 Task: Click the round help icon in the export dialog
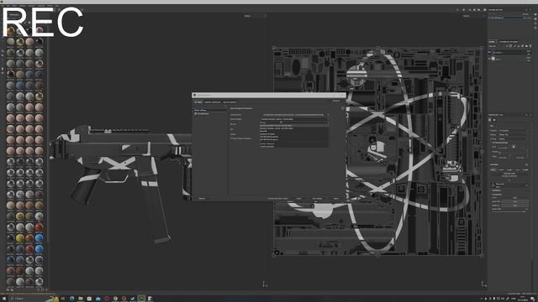[x=343, y=108]
